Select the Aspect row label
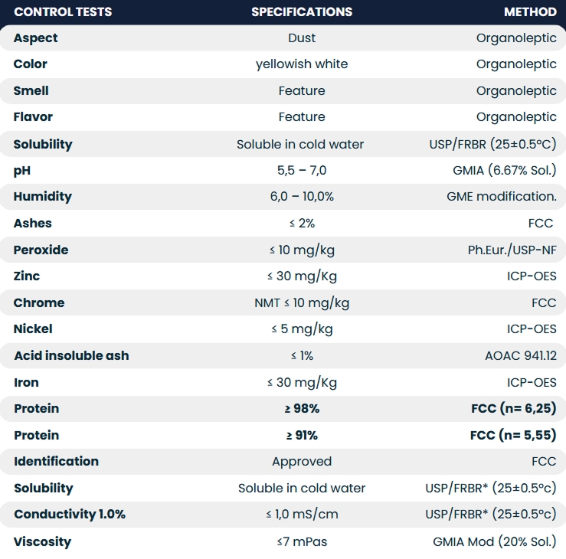Image resolution: width=566 pixels, height=559 pixels. 35,38
